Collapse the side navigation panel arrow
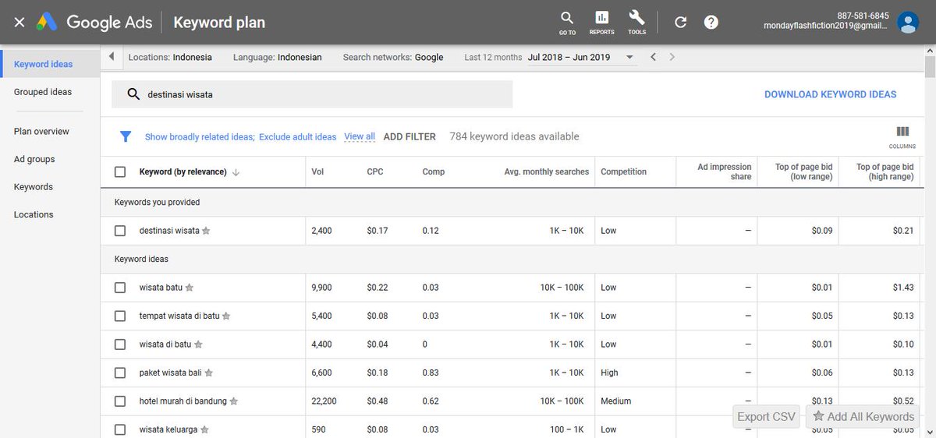The height and width of the screenshot is (438, 936). coord(111,57)
